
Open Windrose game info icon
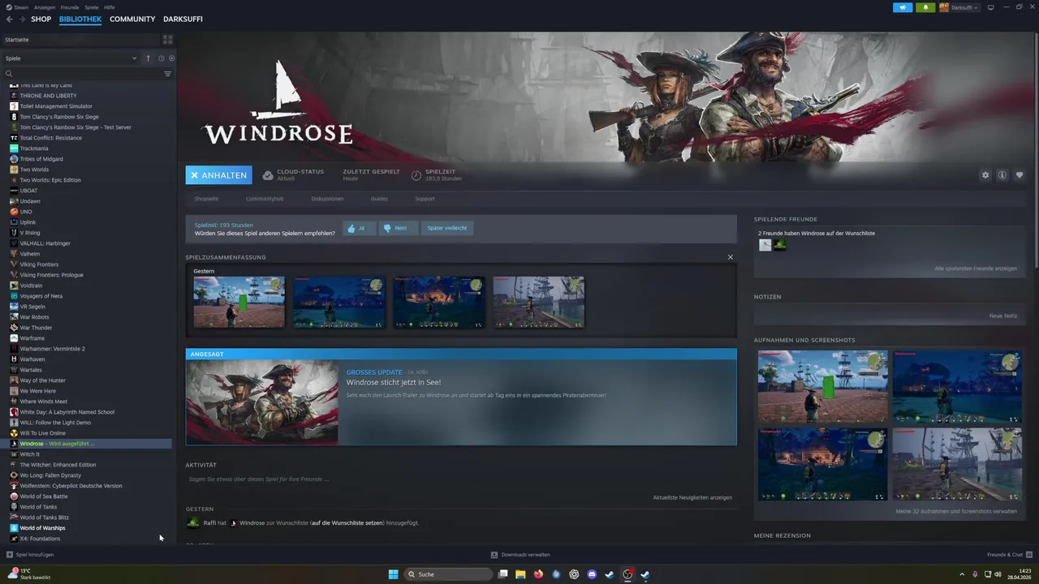(1002, 175)
